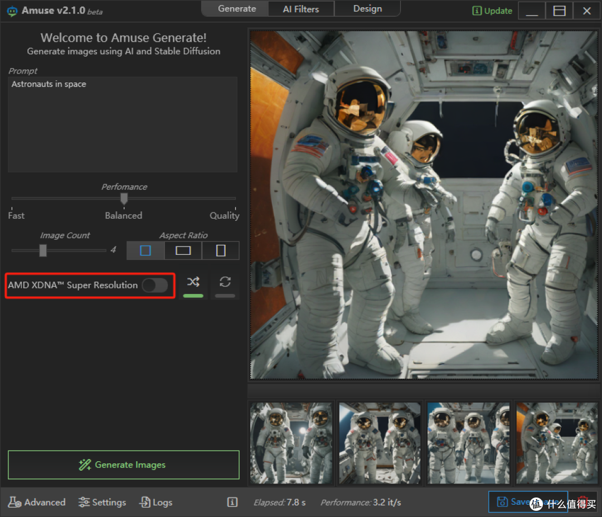Click the Performance slider handle
Image resolution: width=602 pixels, height=517 pixels.
[124, 199]
